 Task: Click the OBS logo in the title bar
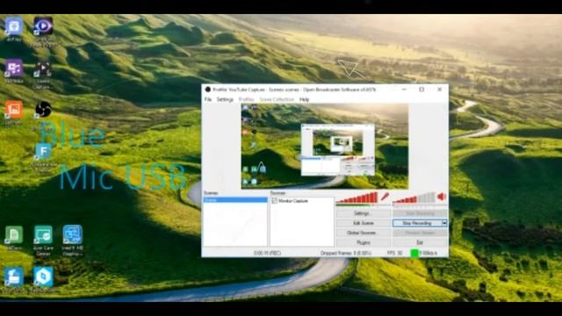pyautogui.click(x=207, y=90)
